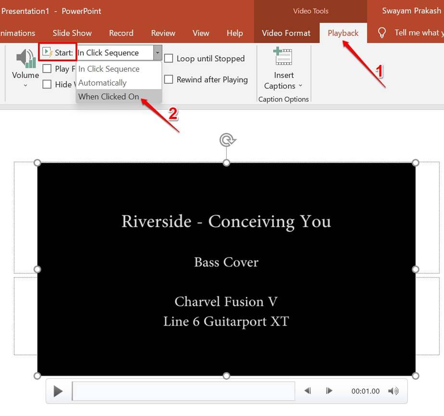Enable Loop until Stopped
This screenshot has width=444, height=416.
pos(168,58)
